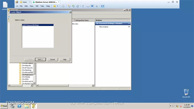Select CN=MicrosoftDNS tree node
This screenshot has width=194, height=109.
coord(27,72)
